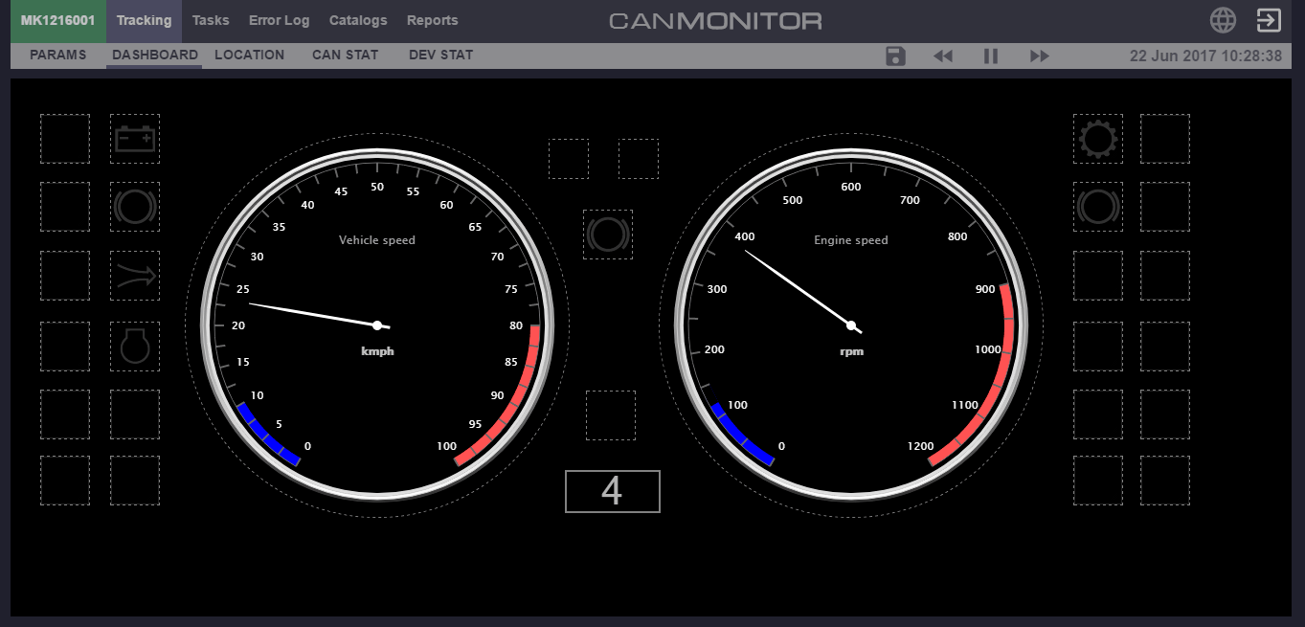
Task: Click the right panel brake warning icon
Action: [x=1097, y=207]
